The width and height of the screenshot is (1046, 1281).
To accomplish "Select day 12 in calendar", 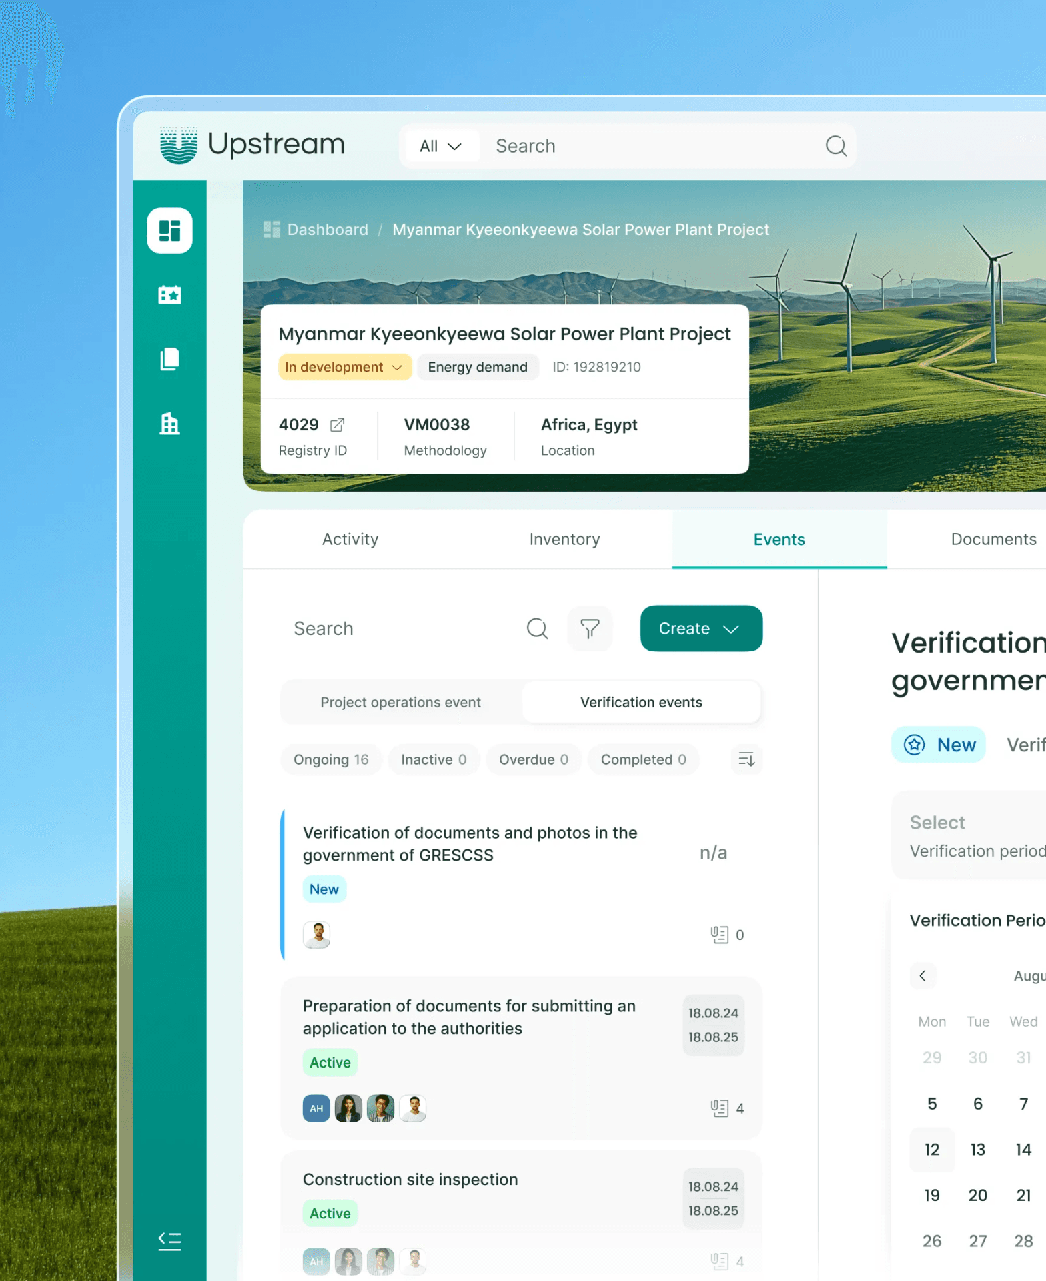I will coord(932,1150).
